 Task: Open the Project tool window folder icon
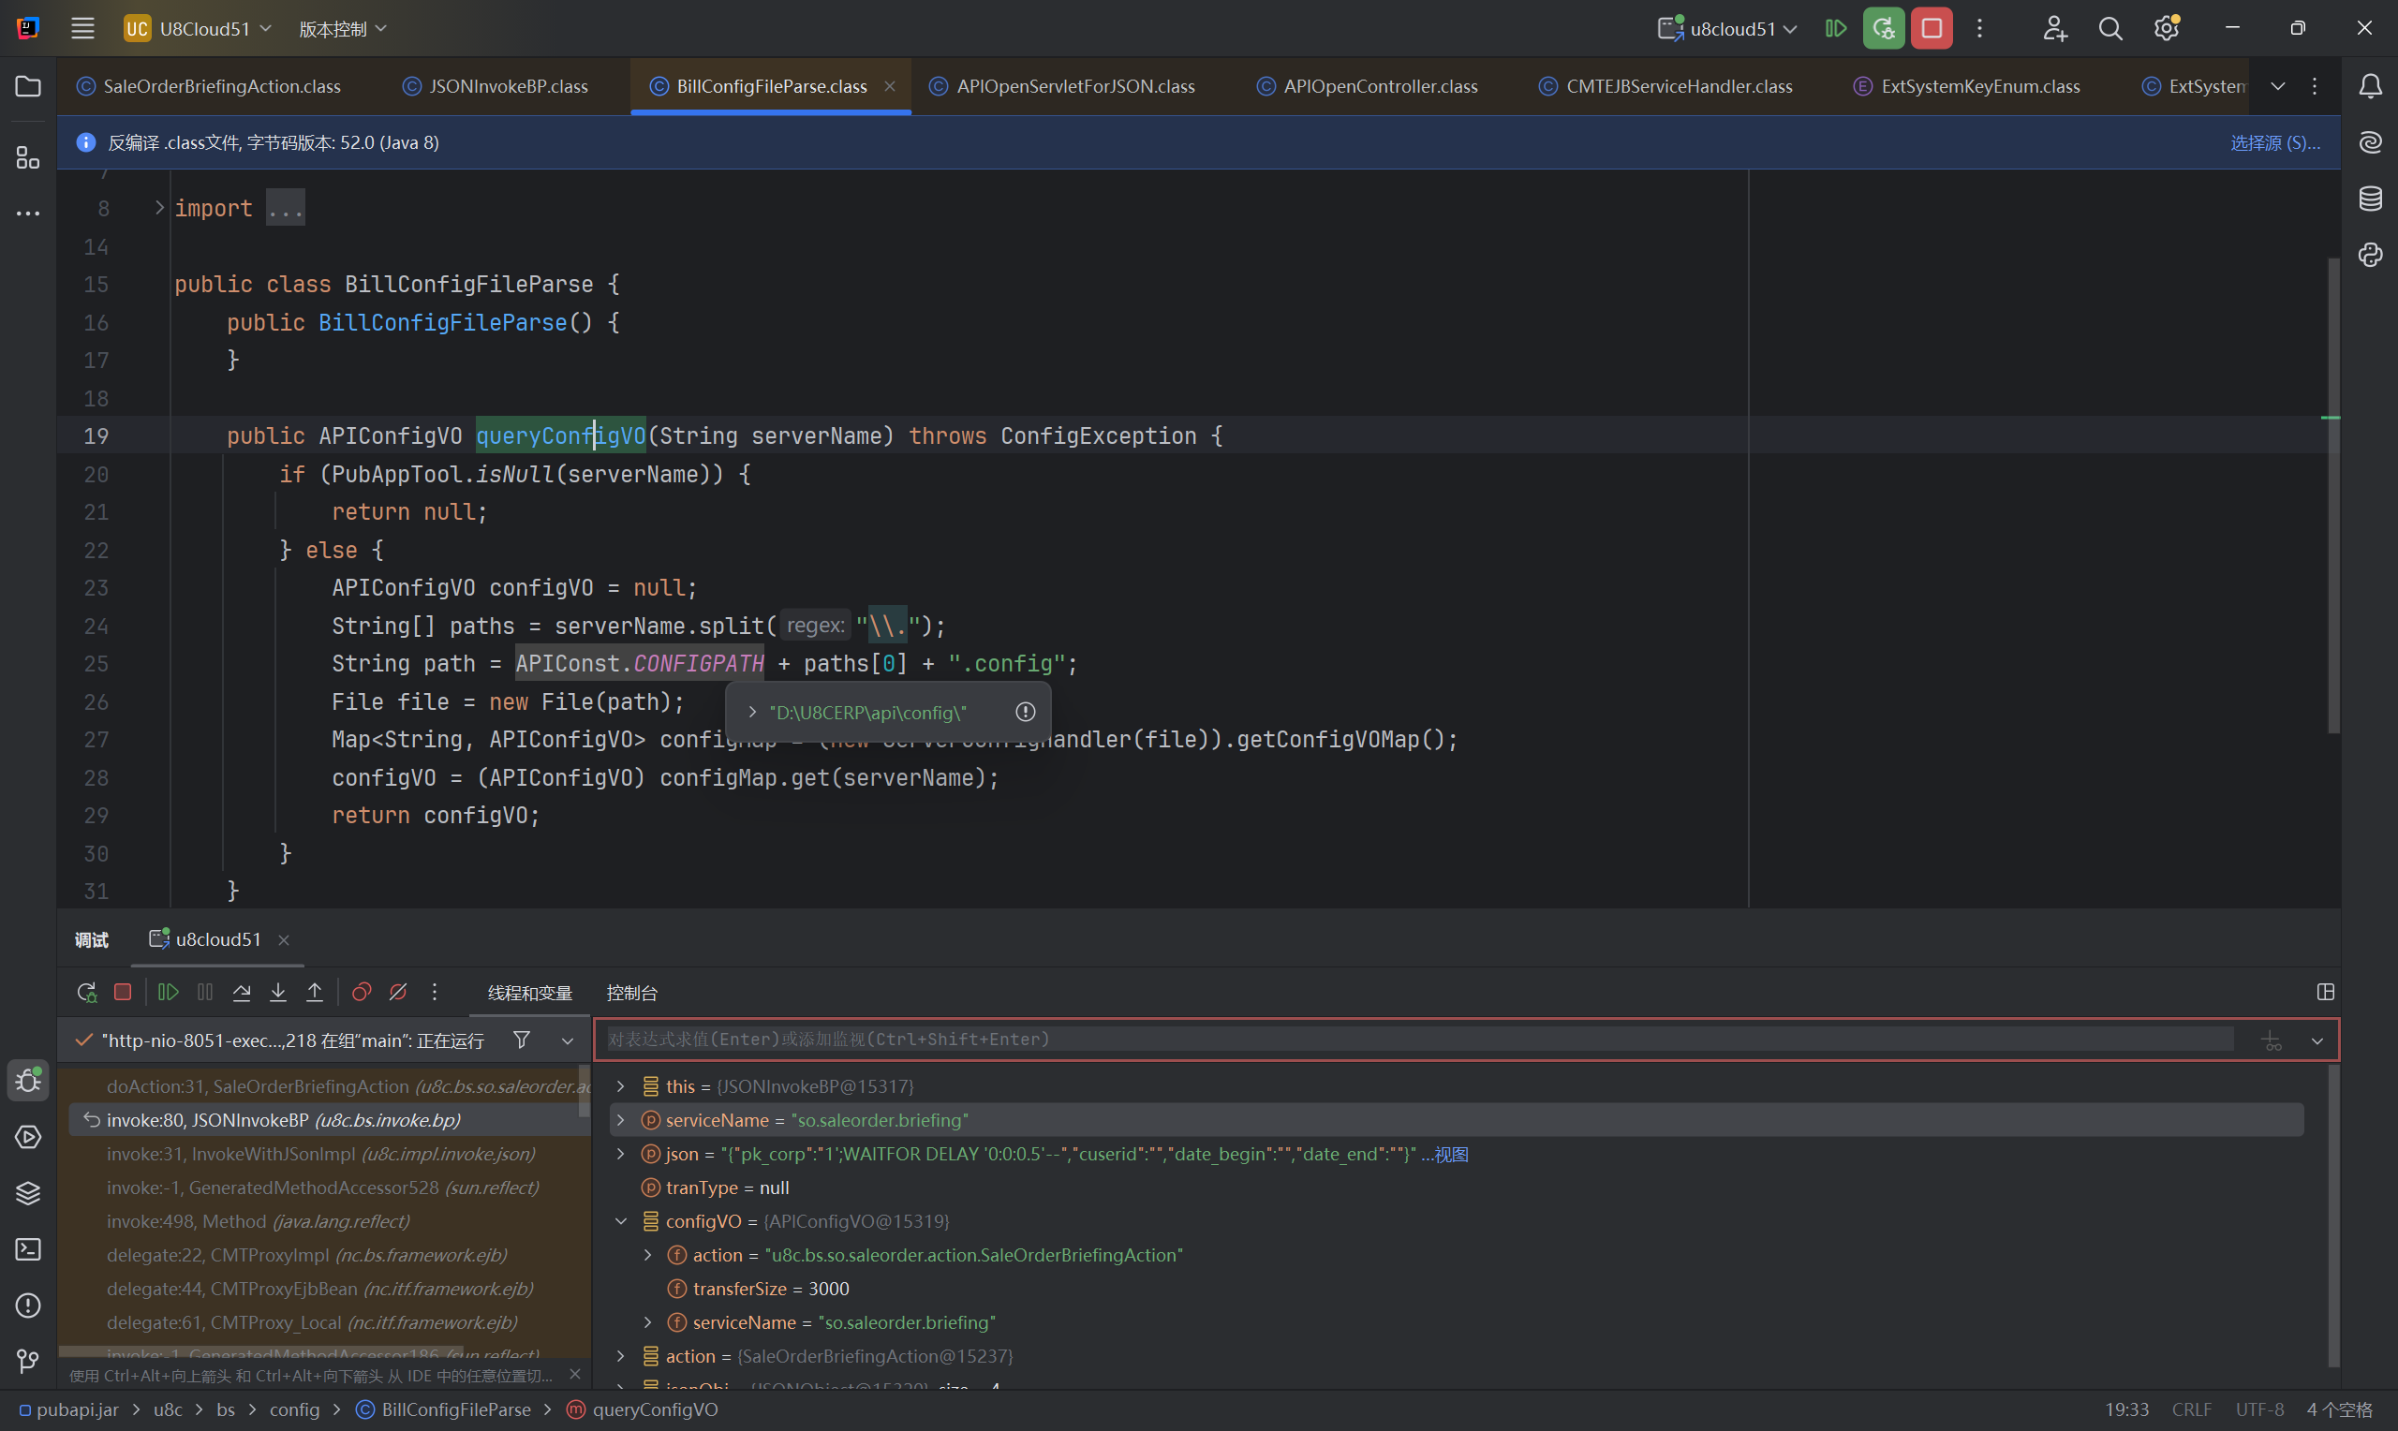click(x=28, y=87)
